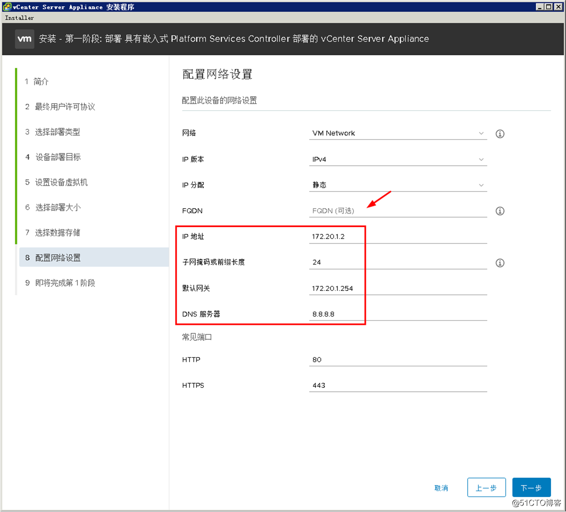
Task: Open the IP 分配 dropdown showing 静态
Action: click(x=398, y=185)
